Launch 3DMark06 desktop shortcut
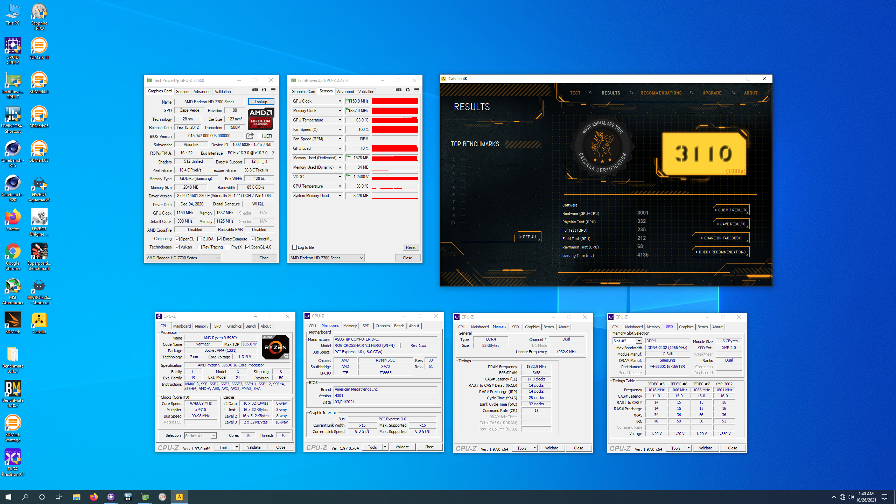Screen dimensions: 896x504 [39, 83]
